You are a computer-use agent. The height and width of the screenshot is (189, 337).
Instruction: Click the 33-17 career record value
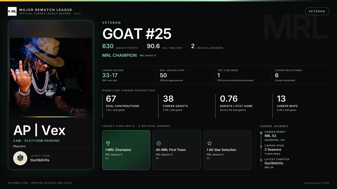[x=110, y=75]
